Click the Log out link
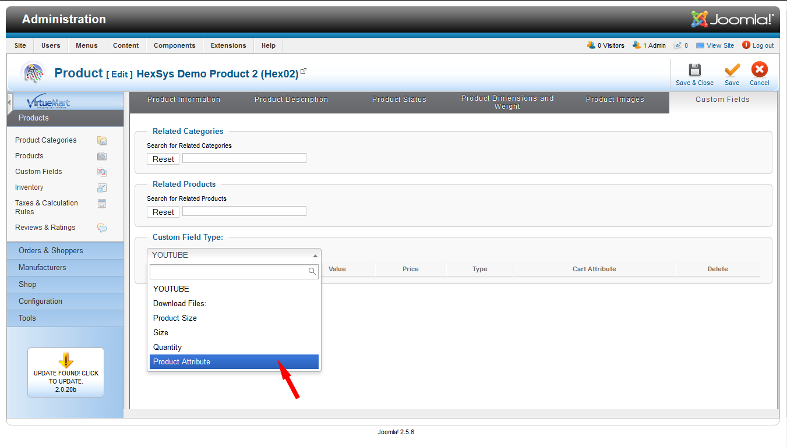Screen dimensions: 787x447 coord(763,45)
